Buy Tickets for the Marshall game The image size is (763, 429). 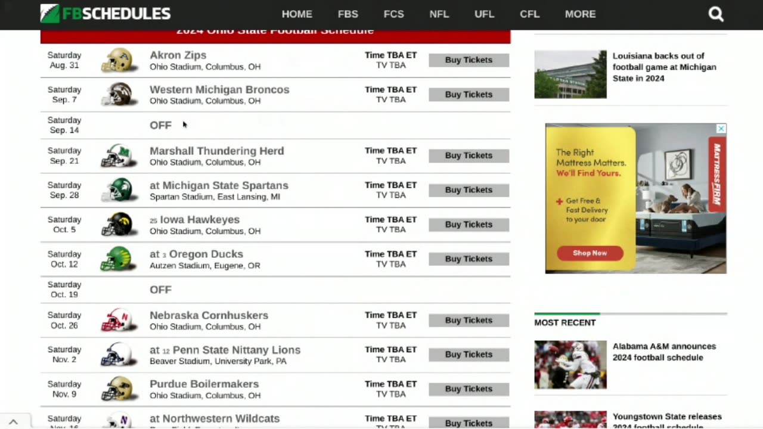tap(469, 156)
